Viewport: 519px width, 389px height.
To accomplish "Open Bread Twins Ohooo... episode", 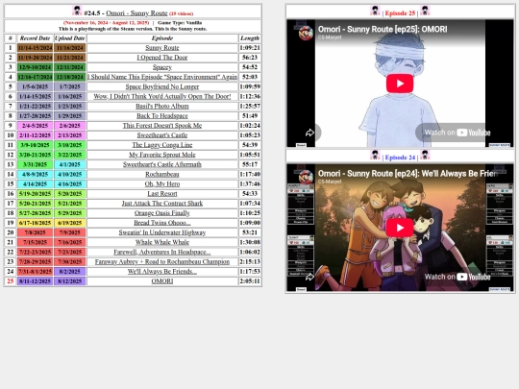I will pos(162,223).
